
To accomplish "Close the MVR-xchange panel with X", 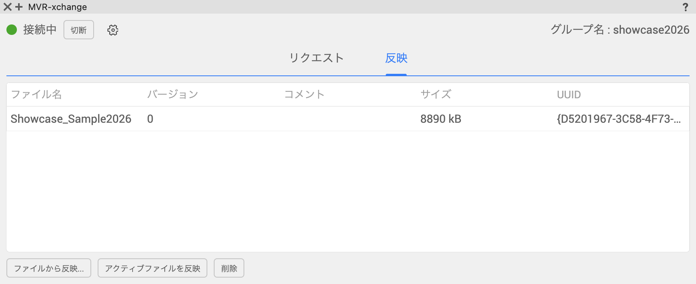I will 7,7.
